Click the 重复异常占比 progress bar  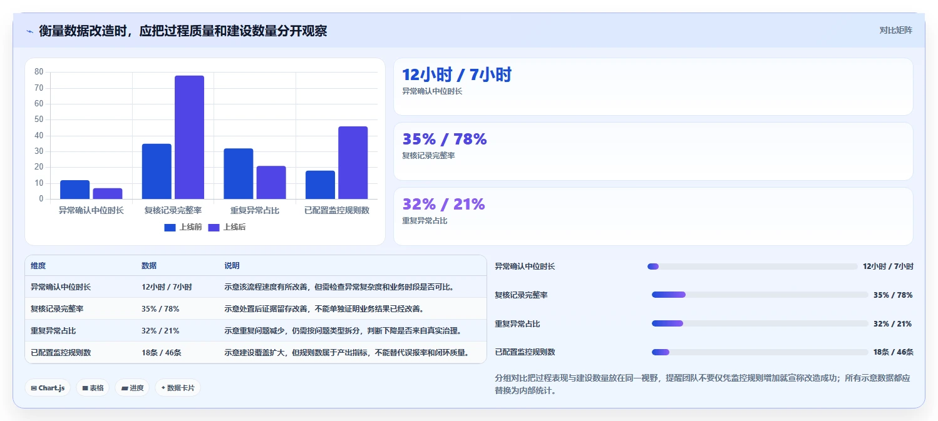coord(760,323)
